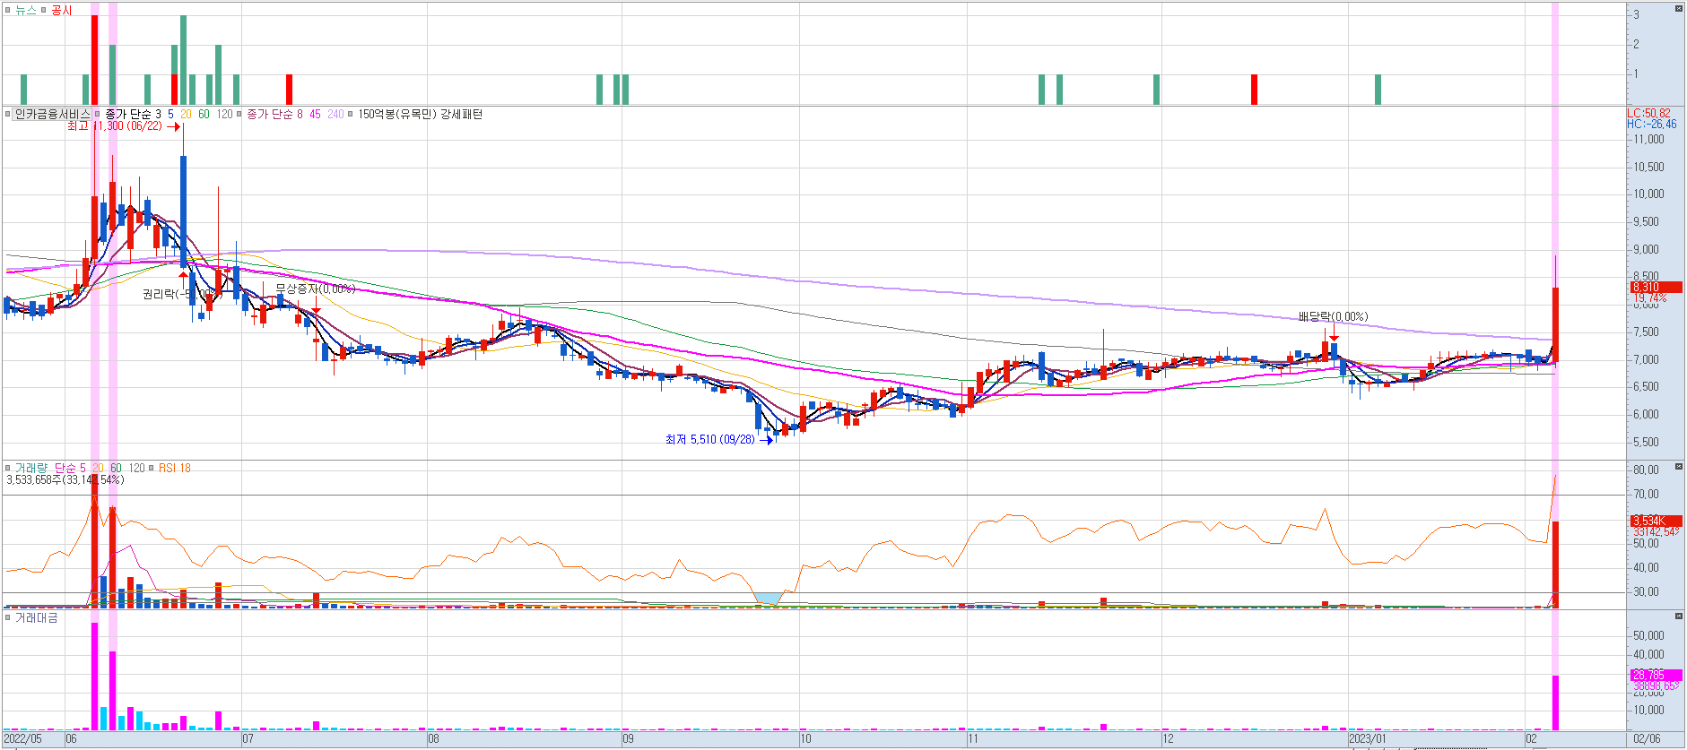The image size is (1687, 750).
Task: Click the magenta 28,765 trading value tag
Action: click(x=1656, y=675)
